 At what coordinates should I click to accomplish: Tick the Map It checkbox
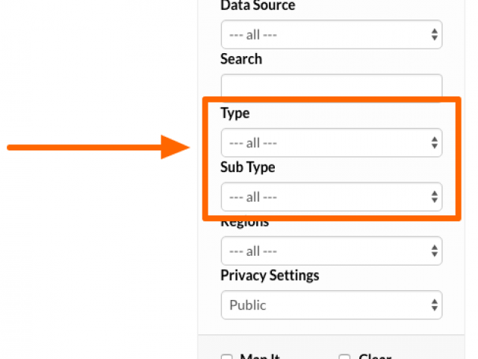226,357
